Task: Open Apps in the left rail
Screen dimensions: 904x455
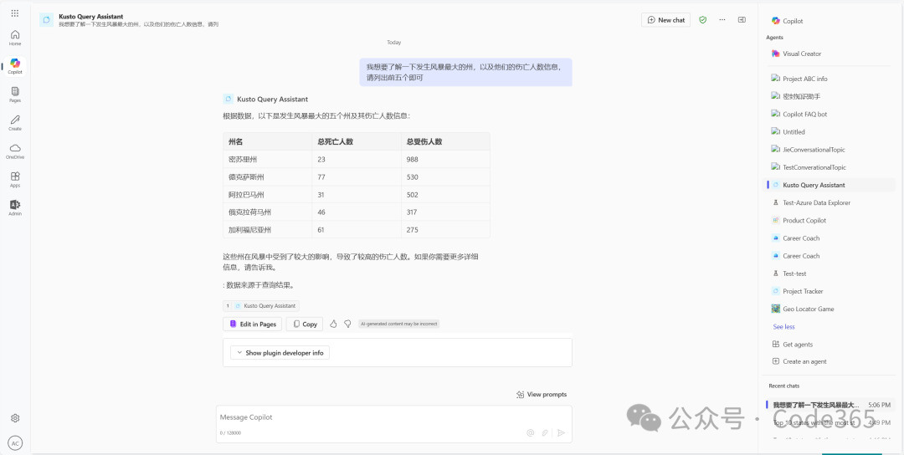Action: tap(15, 179)
